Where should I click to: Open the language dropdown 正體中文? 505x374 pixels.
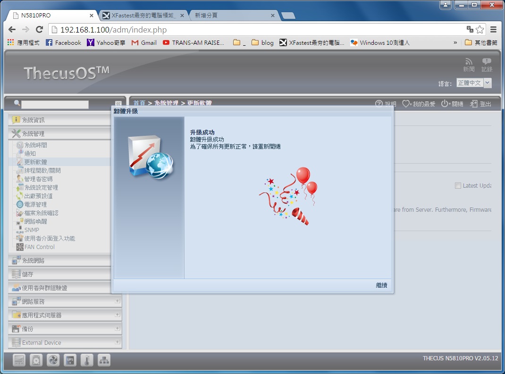(x=474, y=83)
